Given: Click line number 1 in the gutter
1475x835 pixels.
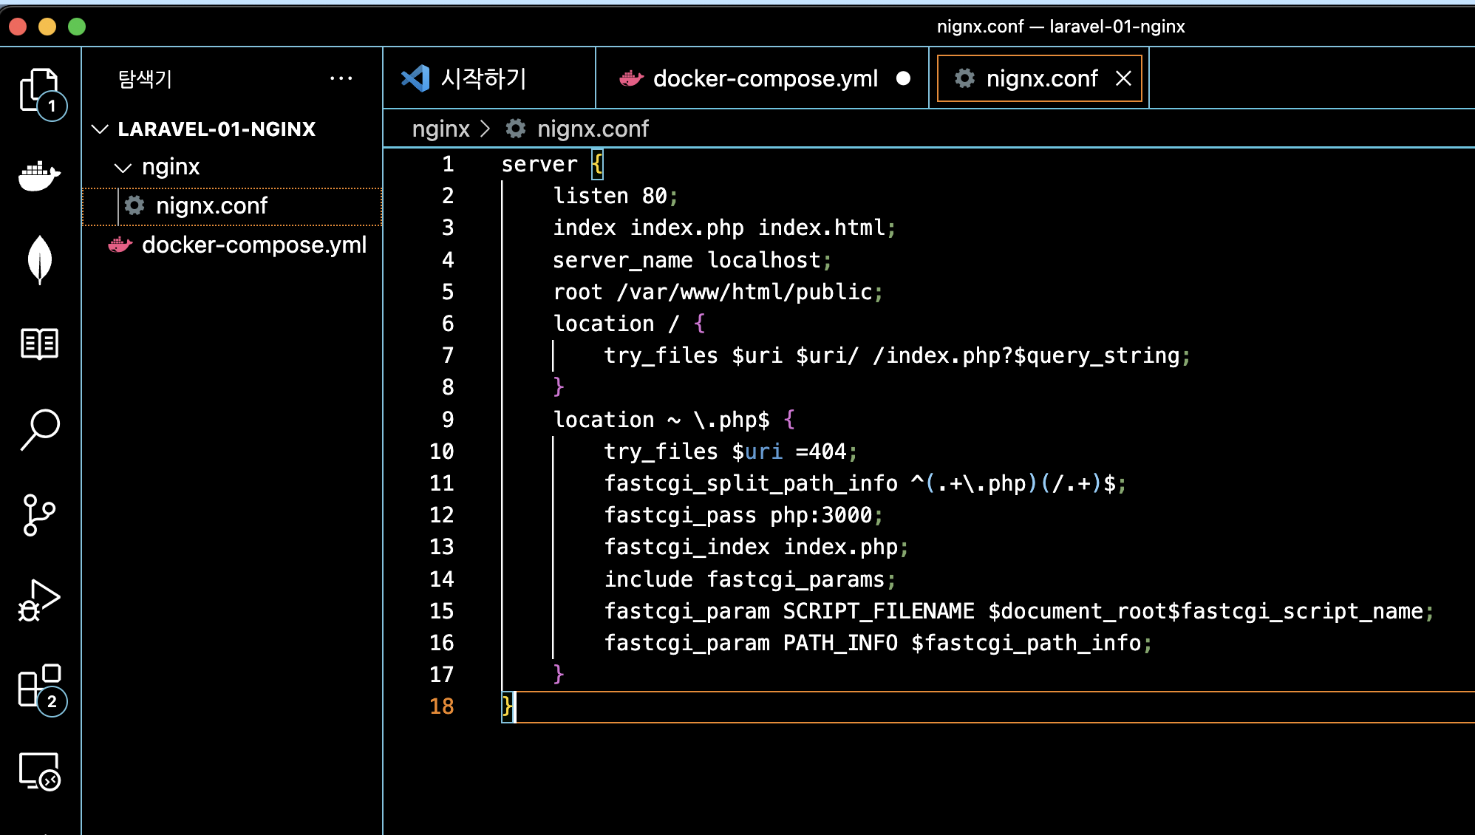Looking at the screenshot, I should pos(448,164).
